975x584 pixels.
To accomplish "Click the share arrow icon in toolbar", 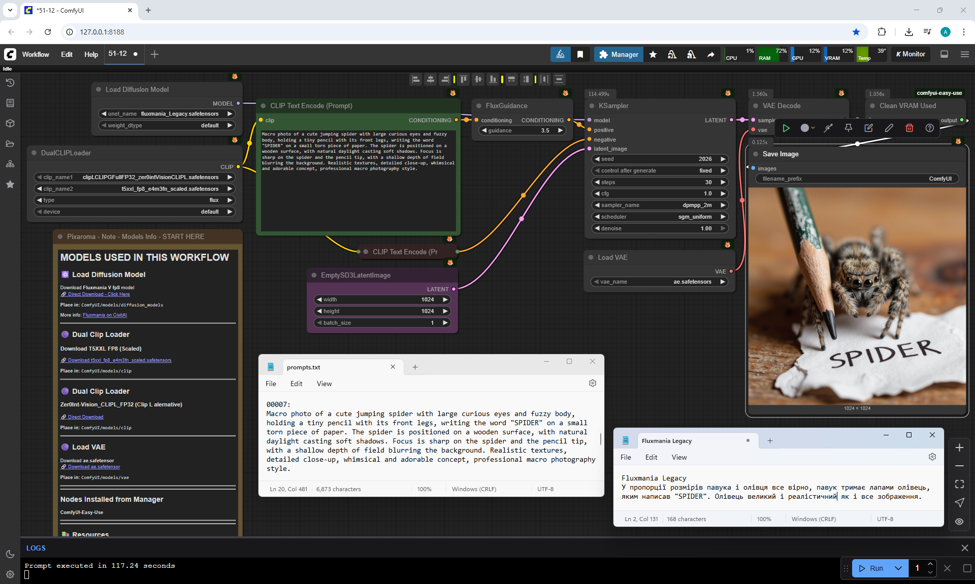I will (711, 54).
